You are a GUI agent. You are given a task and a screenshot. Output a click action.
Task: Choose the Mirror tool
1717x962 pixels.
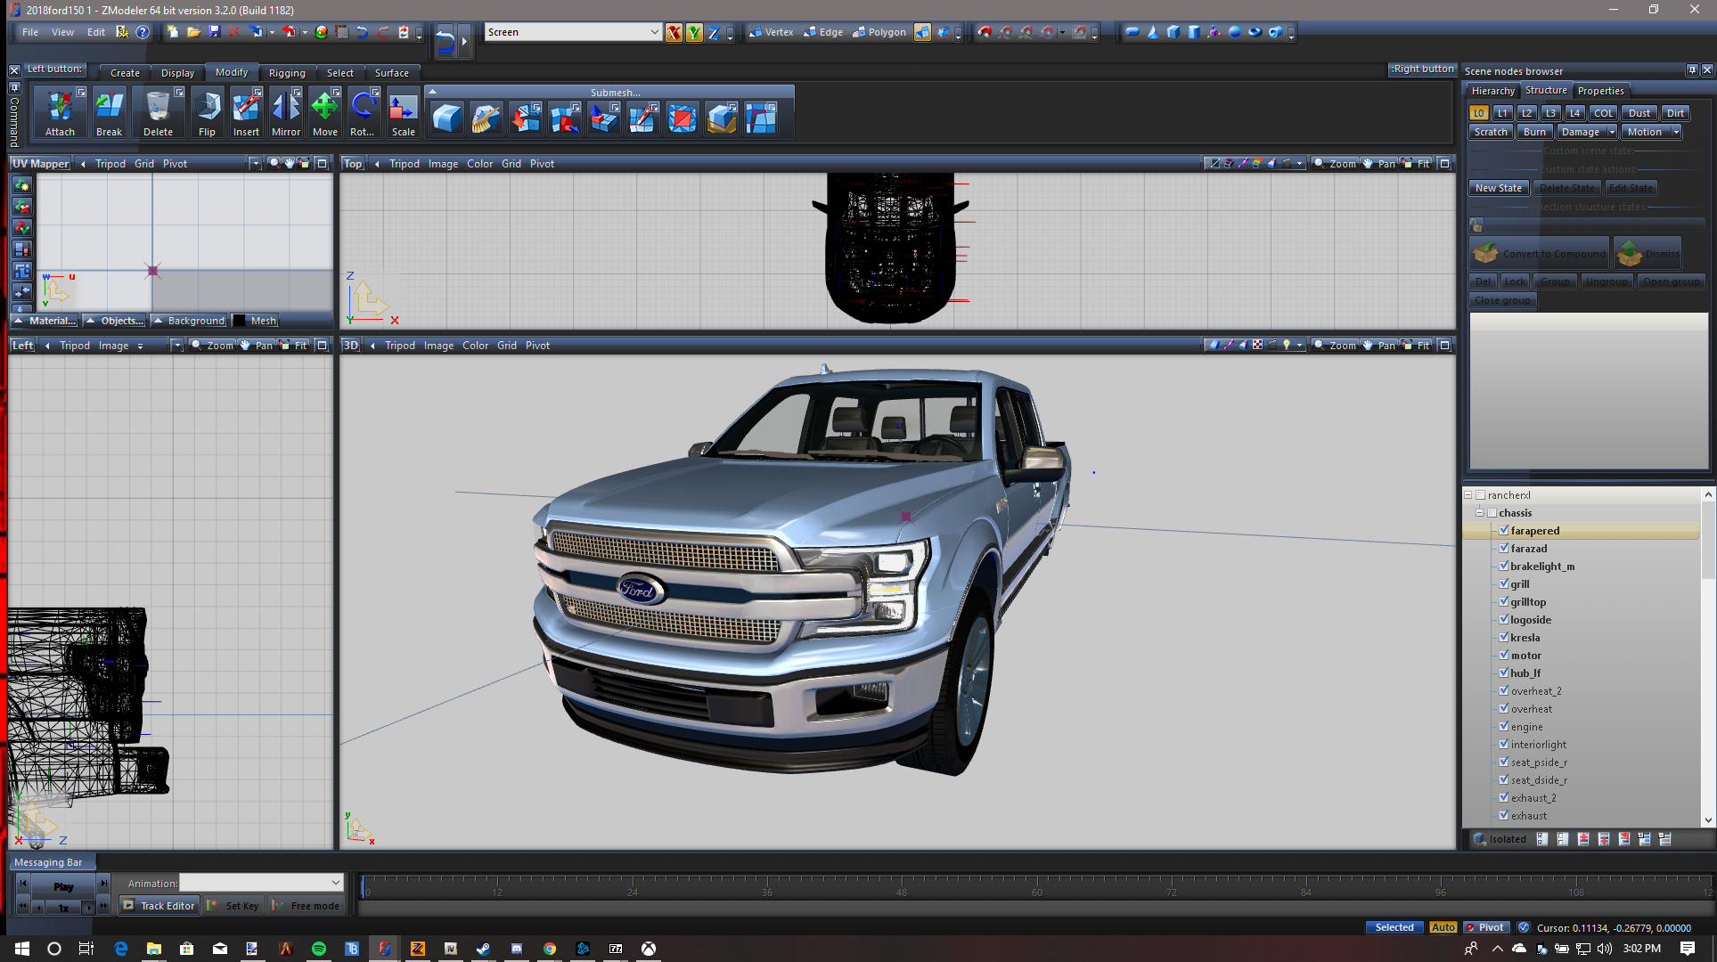point(285,113)
